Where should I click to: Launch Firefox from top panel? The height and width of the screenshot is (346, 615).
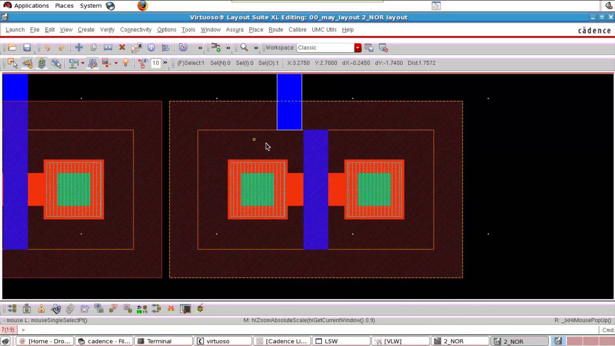click(x=142, y=6)
